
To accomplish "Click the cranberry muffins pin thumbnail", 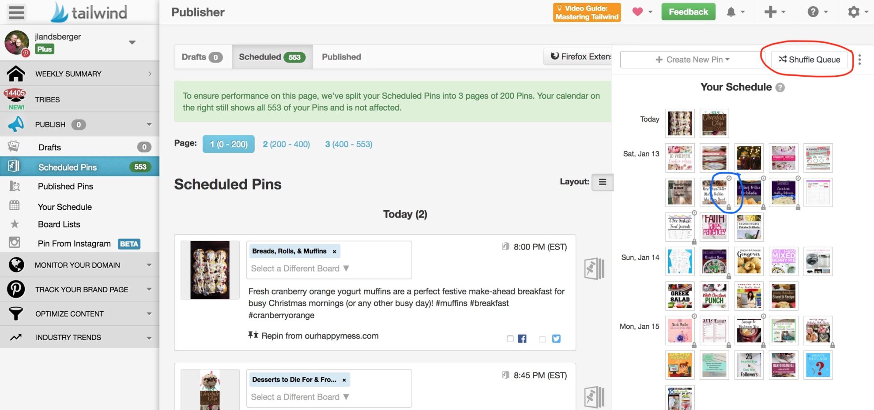I will tap(210, 270).
